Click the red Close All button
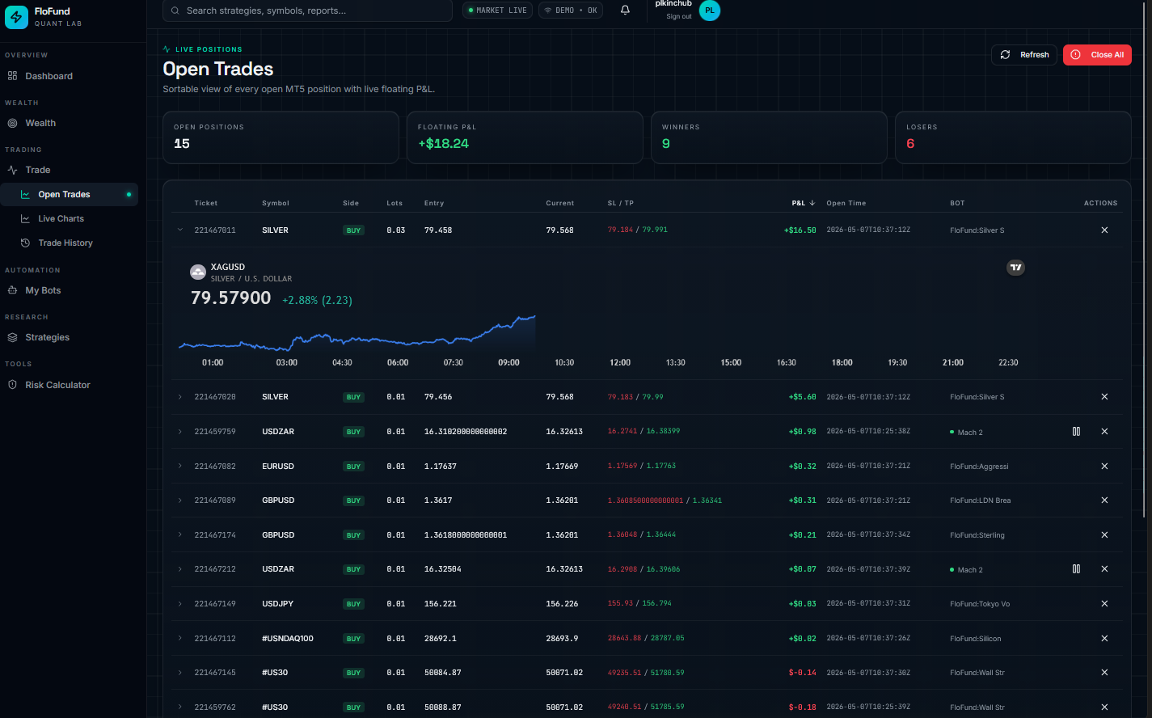The width and height of the screenshot is (1152, 718). click(1097, 55)
